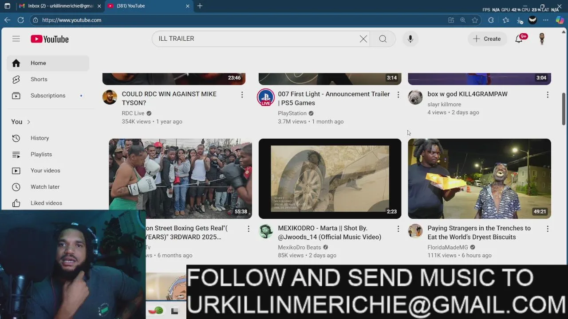
Task: Bookmark the page with the star icon
Action: click(475, 20)
